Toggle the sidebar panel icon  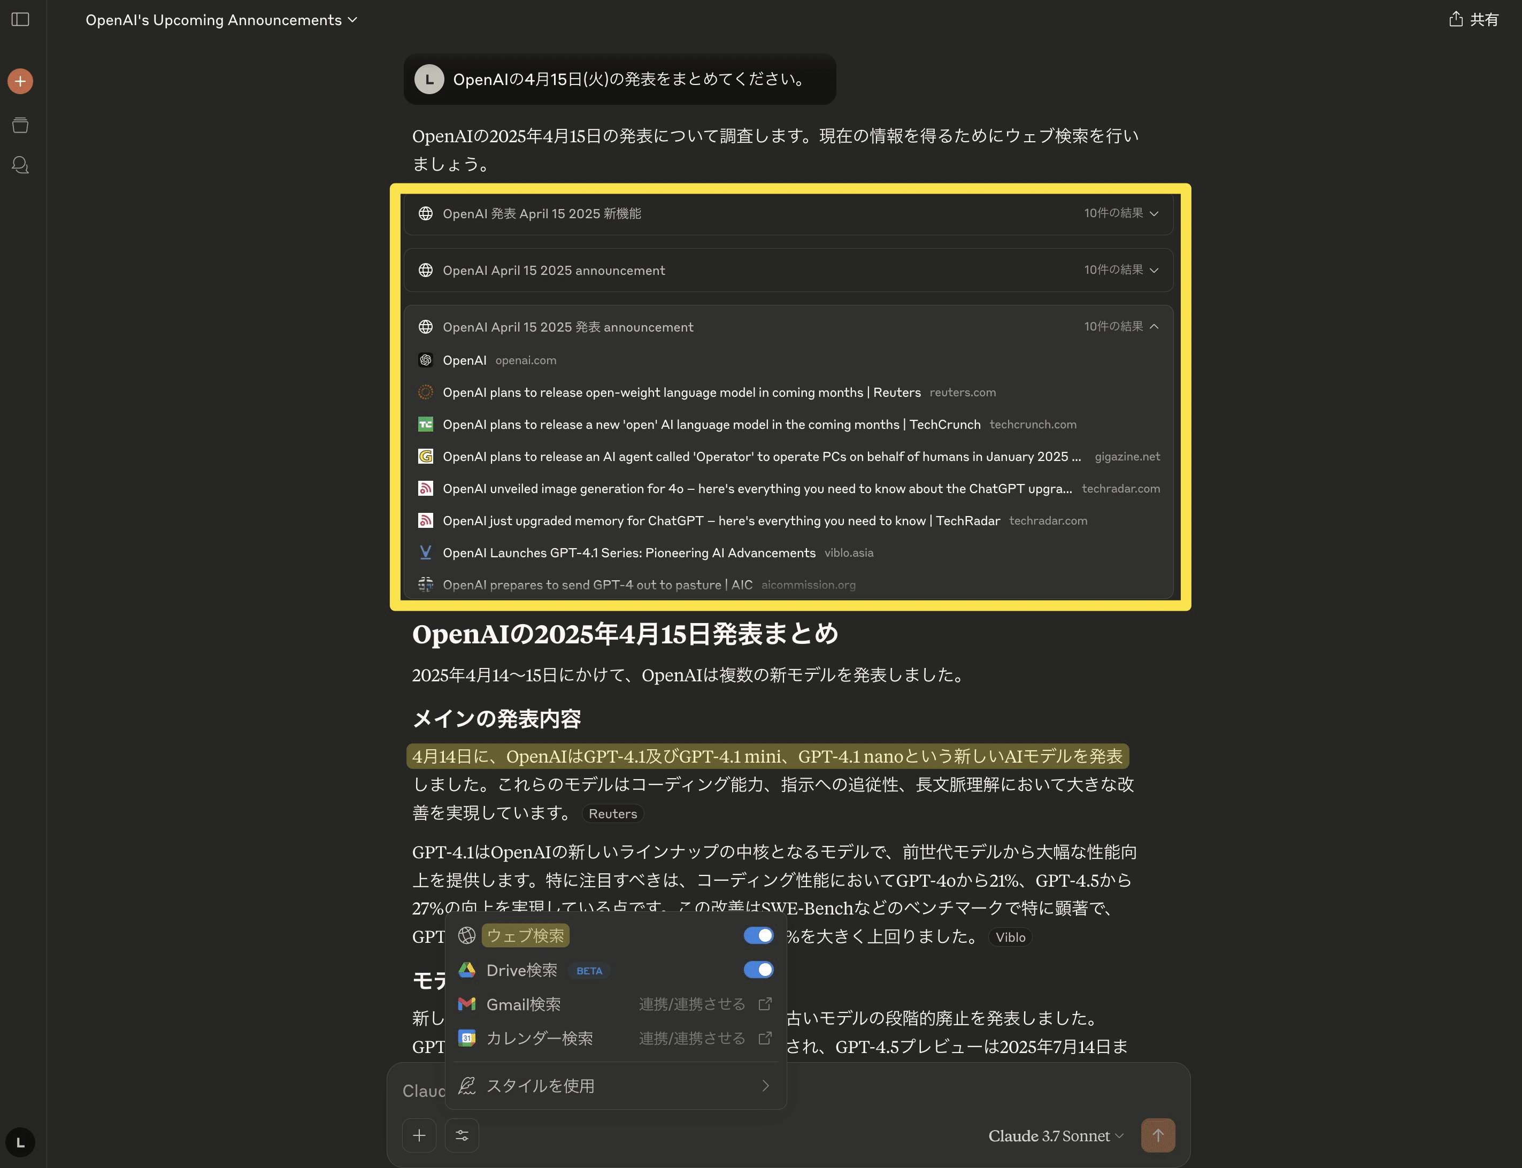click(x=20, y=19)
